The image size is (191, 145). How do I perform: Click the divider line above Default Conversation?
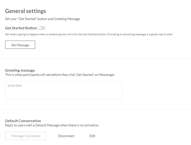point(95,109)
